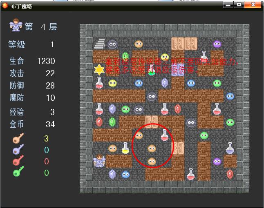This screenshot has width=264, height=208.
Task: Click the yellow key count 3
Action: tap(47, 139)
